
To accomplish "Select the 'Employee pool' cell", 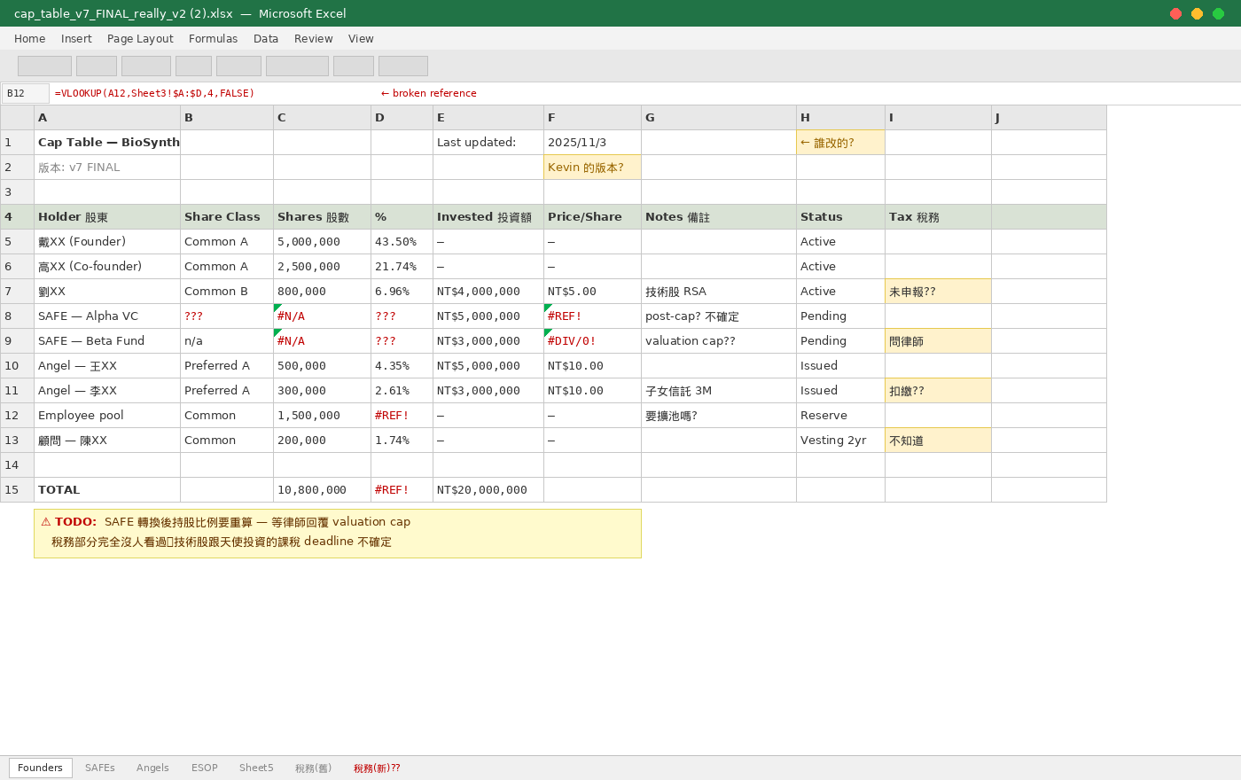I will [x=107, y=416].
